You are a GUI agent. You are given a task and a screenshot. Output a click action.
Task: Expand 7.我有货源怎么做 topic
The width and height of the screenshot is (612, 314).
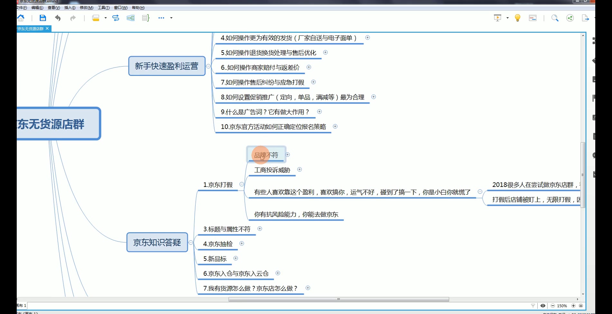click(308, 288)
